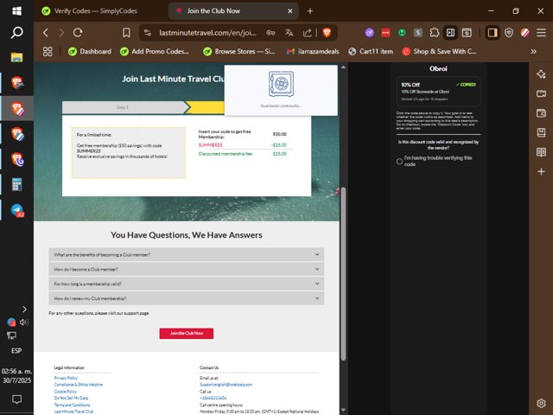
Task: Go forward with the browser forward arrow
Action: [61, 33]
